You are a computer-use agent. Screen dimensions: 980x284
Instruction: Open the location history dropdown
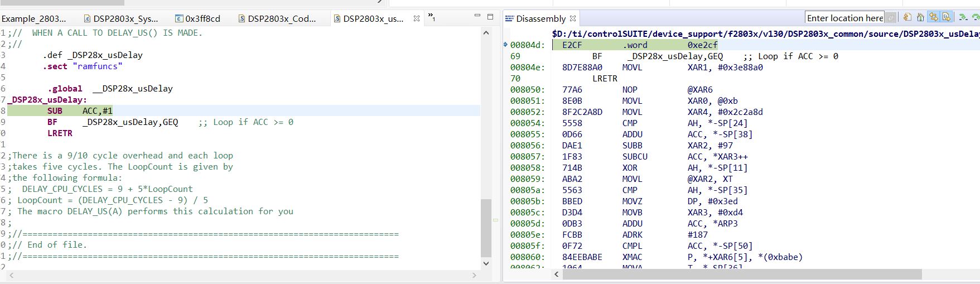coord(891,18)
